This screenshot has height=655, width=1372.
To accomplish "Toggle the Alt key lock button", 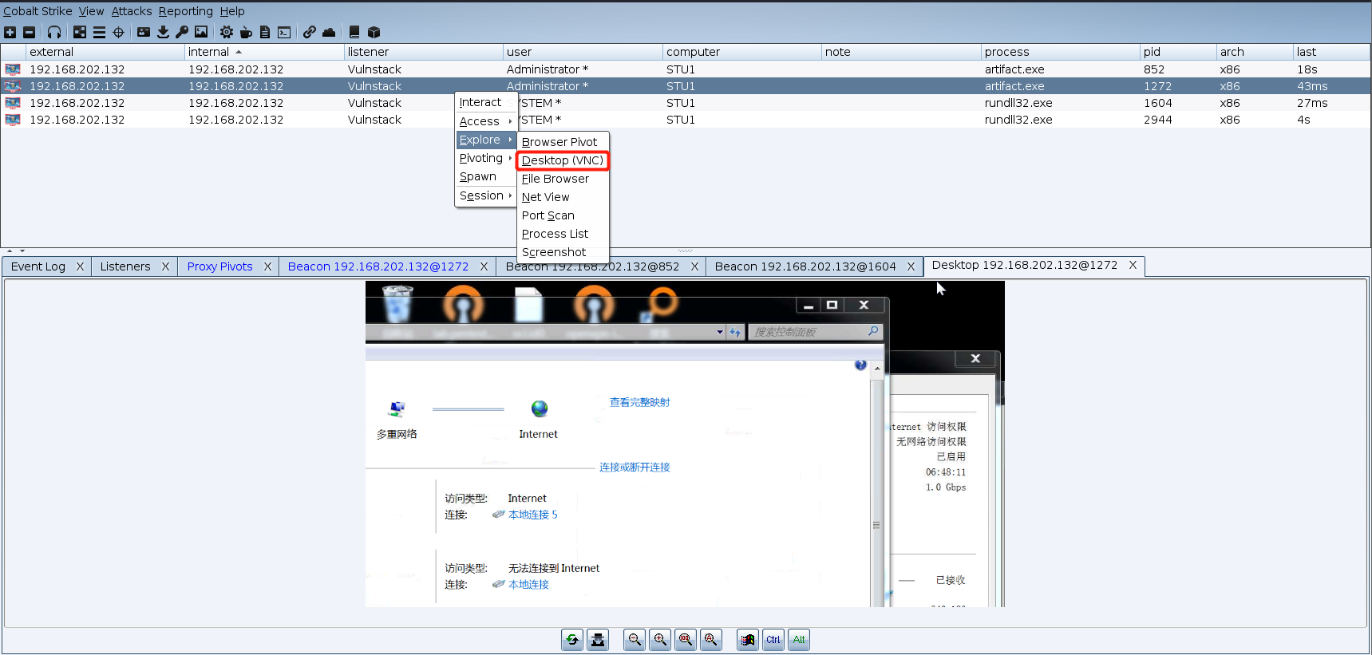I will click(x=799, y=640).
